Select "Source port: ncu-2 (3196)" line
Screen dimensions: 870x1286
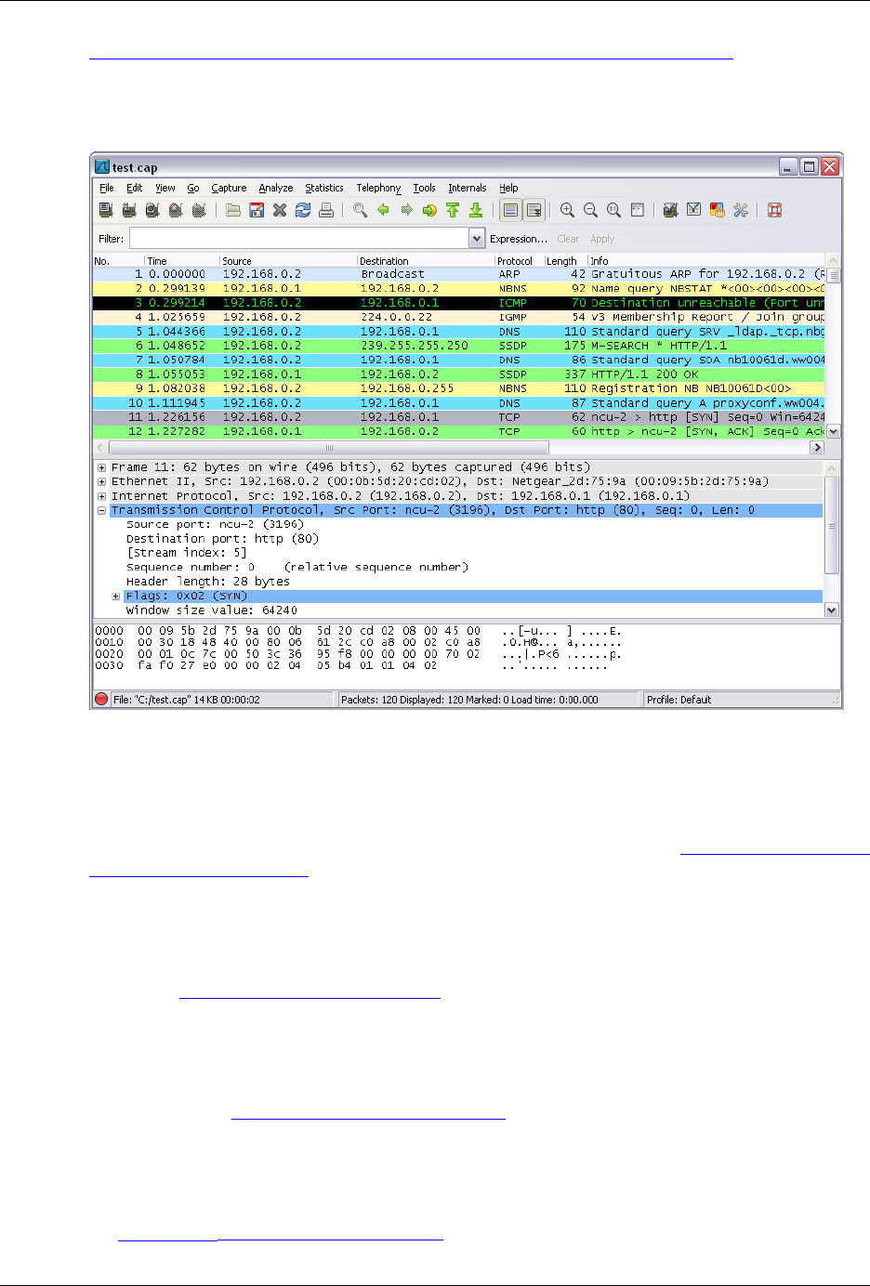215,524
